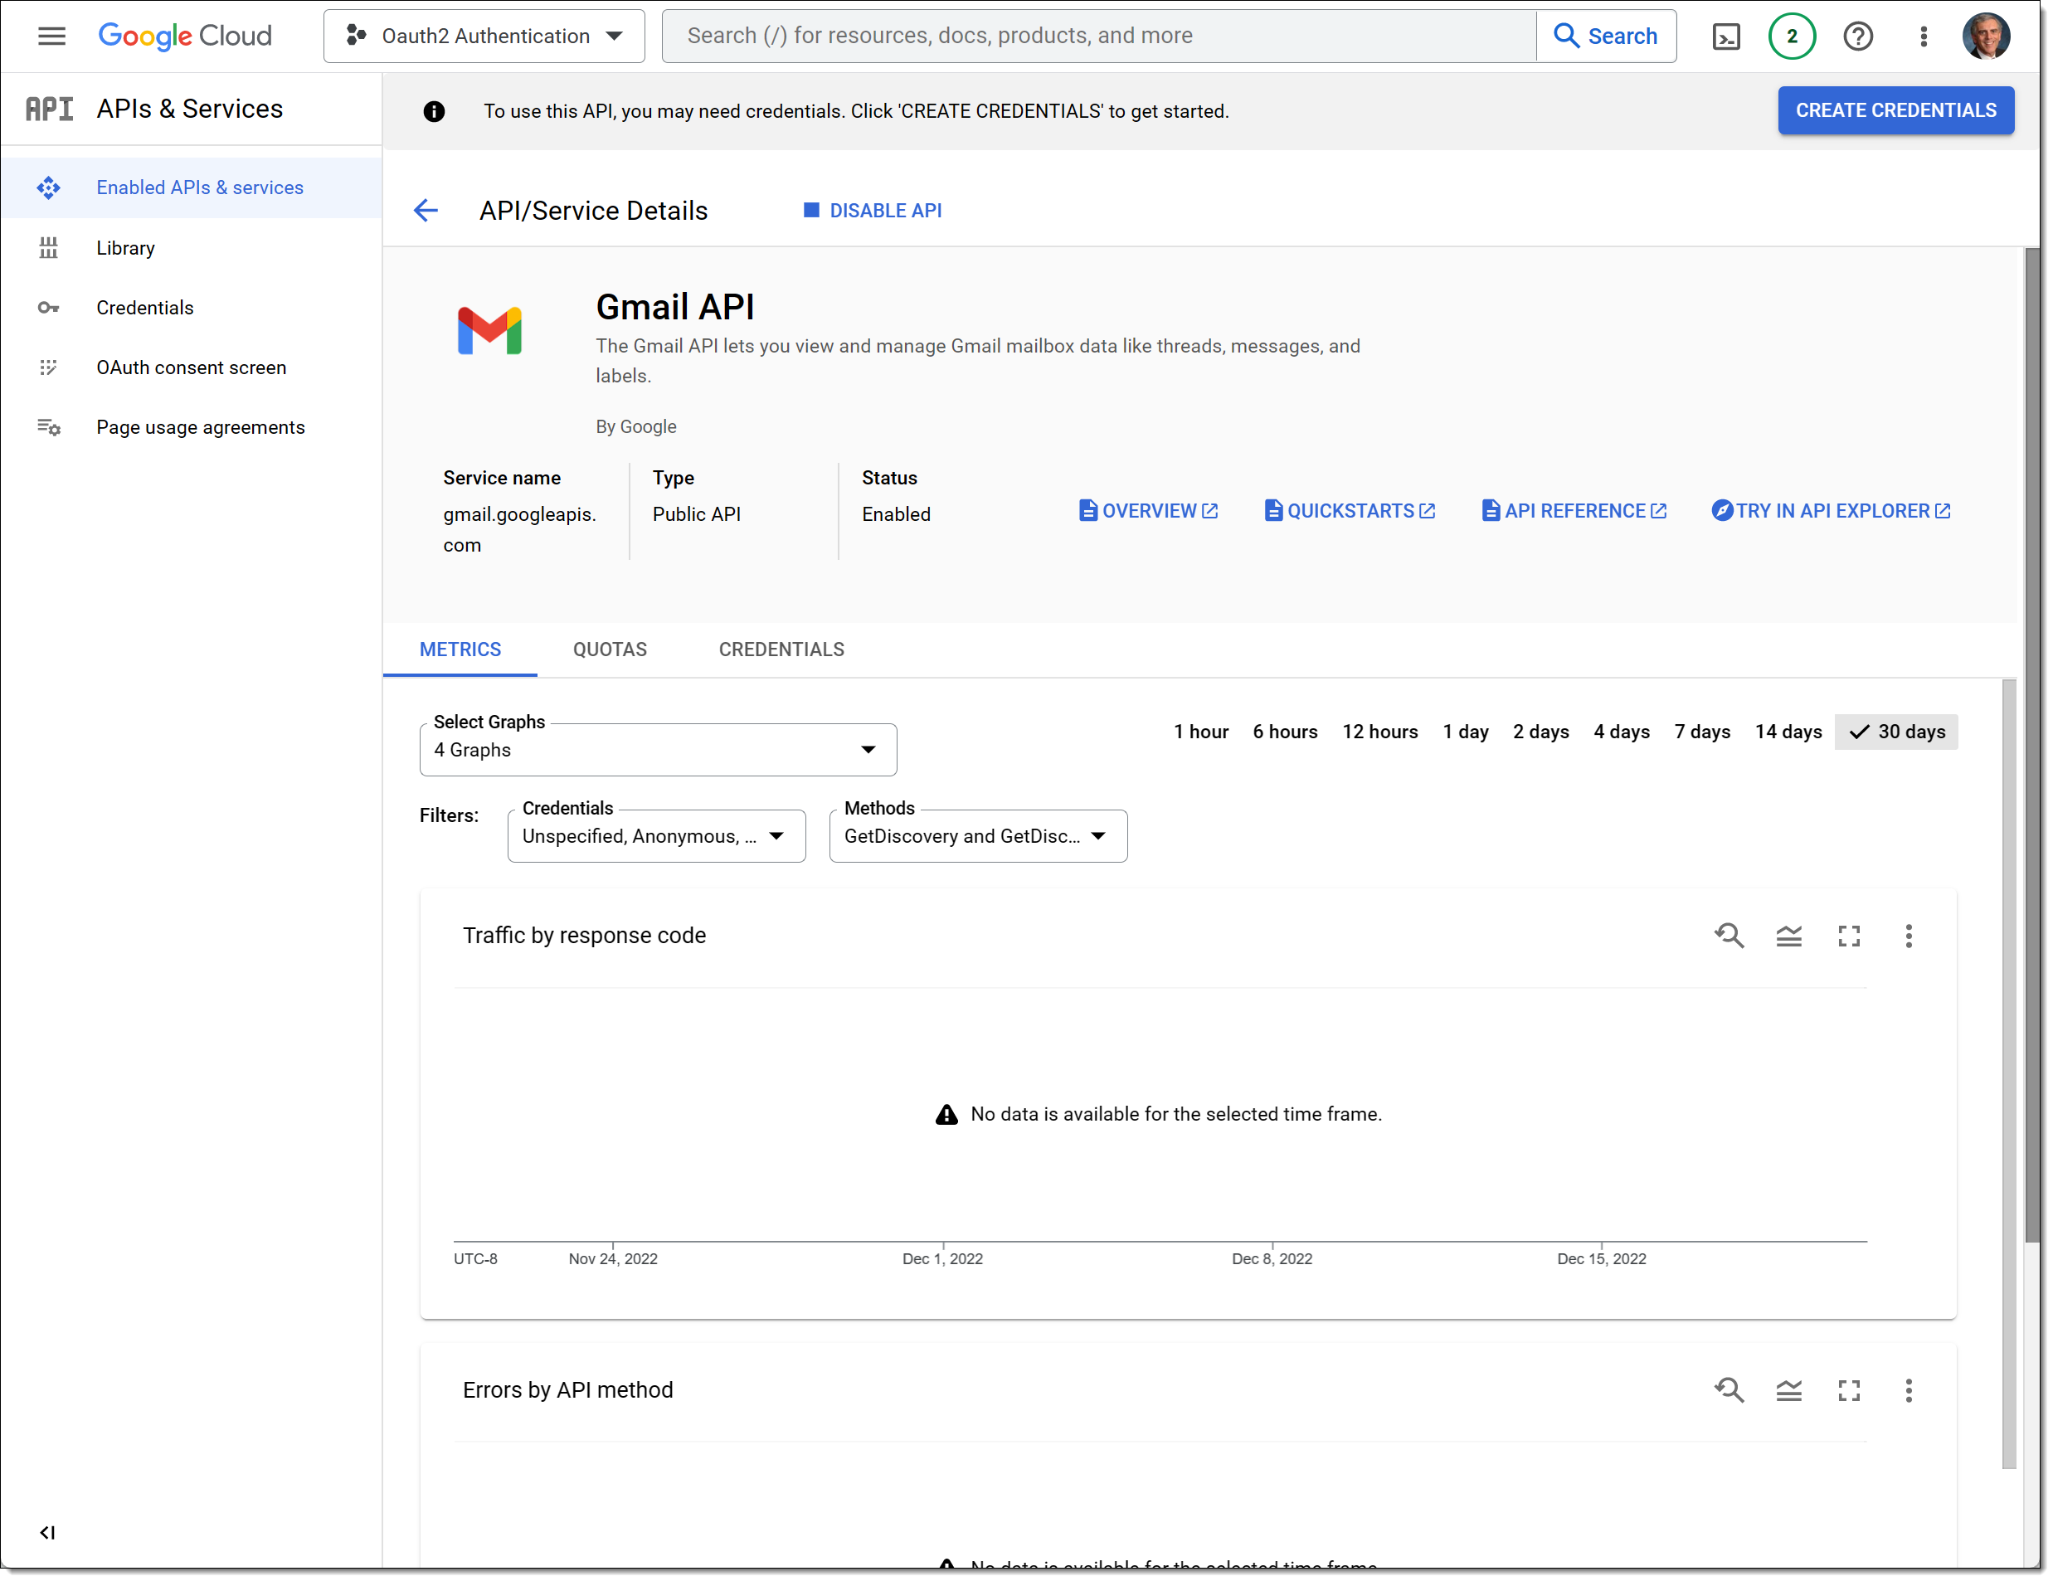Screen dimensions: 2053x1581
Task: Toggle legend on Traffic by response code chart
Action: pyautogui.click(x=1788, y=936)
